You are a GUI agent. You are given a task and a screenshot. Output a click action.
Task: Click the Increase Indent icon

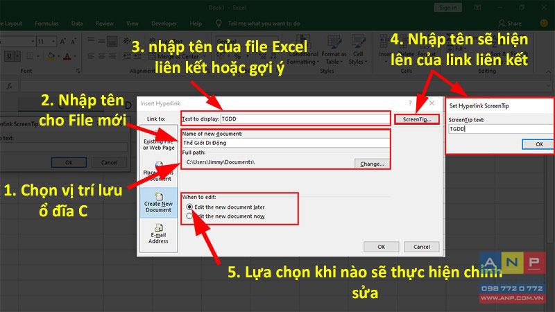[x=137, y=56]
